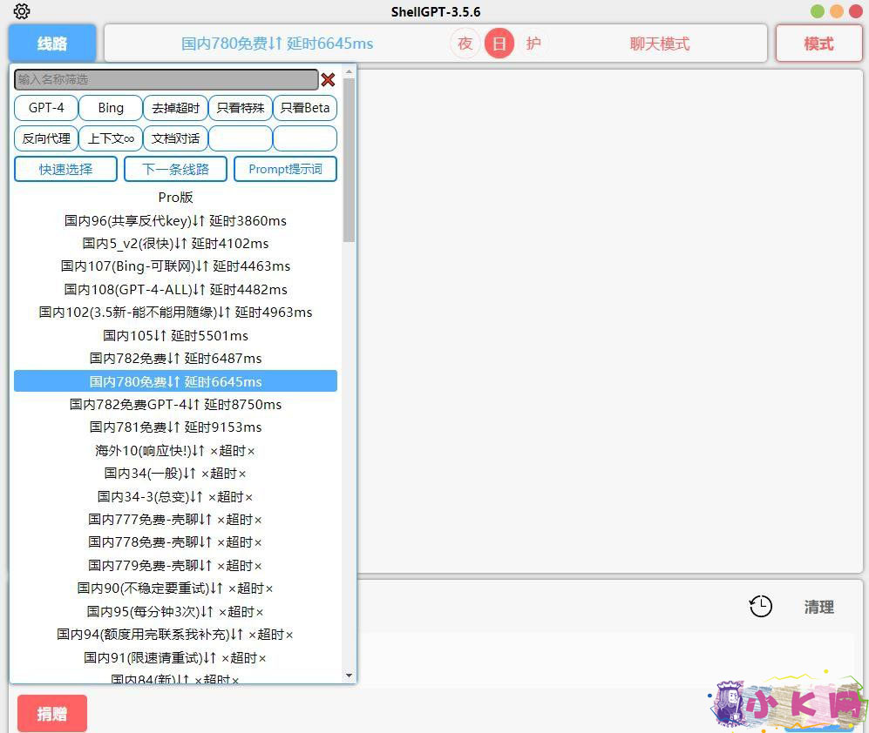Open the Prompt提示词 button

[x=285, y=169]
